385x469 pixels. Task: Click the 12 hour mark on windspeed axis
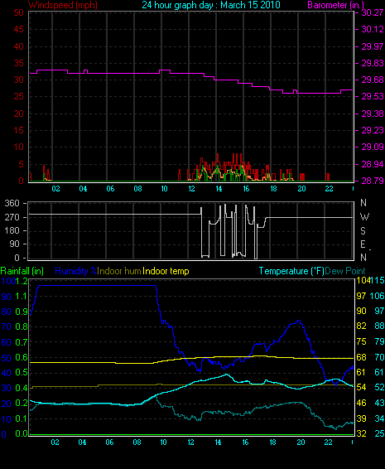coord(191,189)
